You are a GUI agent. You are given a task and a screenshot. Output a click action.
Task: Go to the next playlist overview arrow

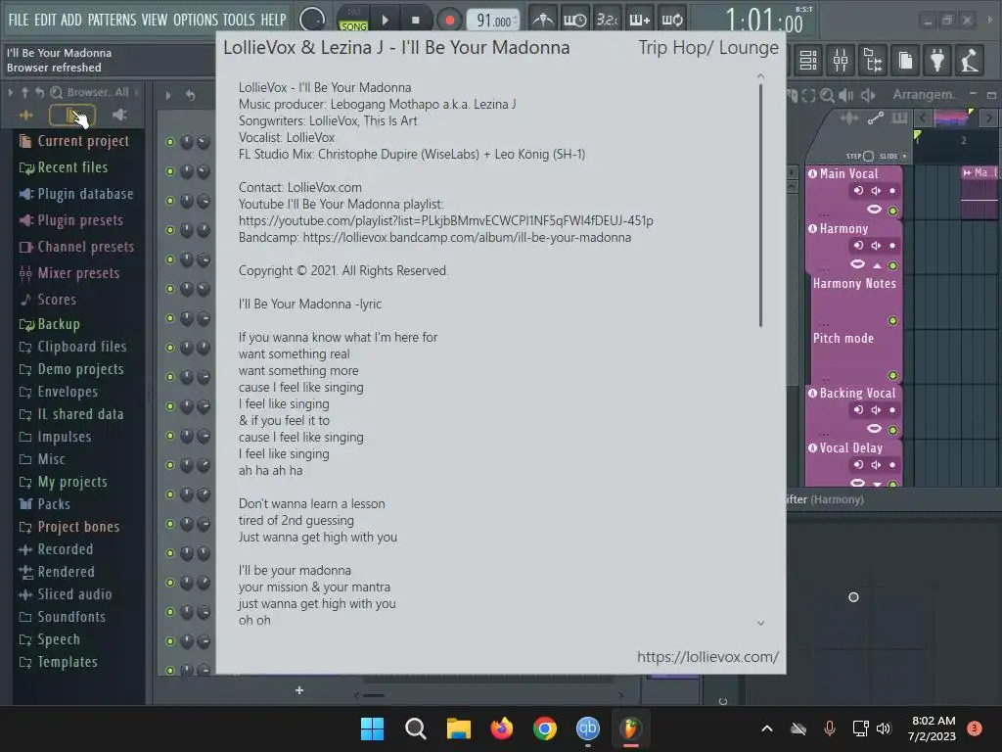pos(988,117)
